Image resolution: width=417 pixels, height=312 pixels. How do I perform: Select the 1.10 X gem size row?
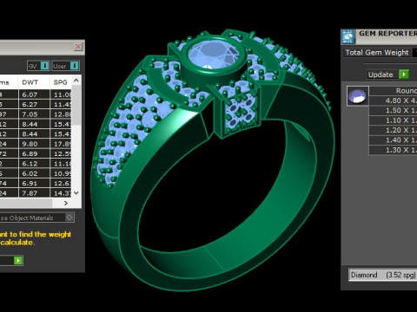coord(394,120)
